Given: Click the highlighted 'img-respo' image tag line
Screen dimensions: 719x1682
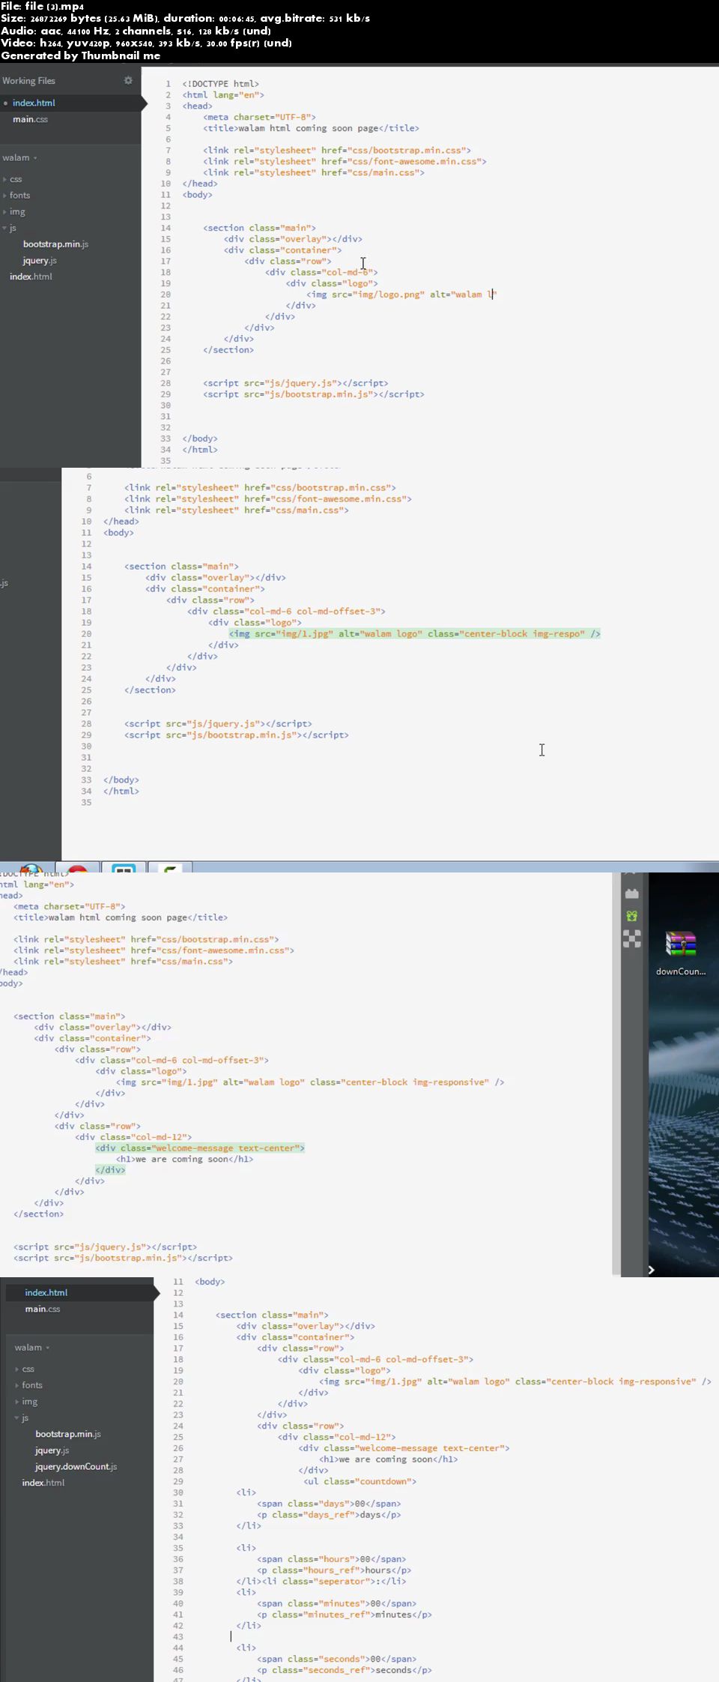Looking at the screenshot, I should point(415,633).
